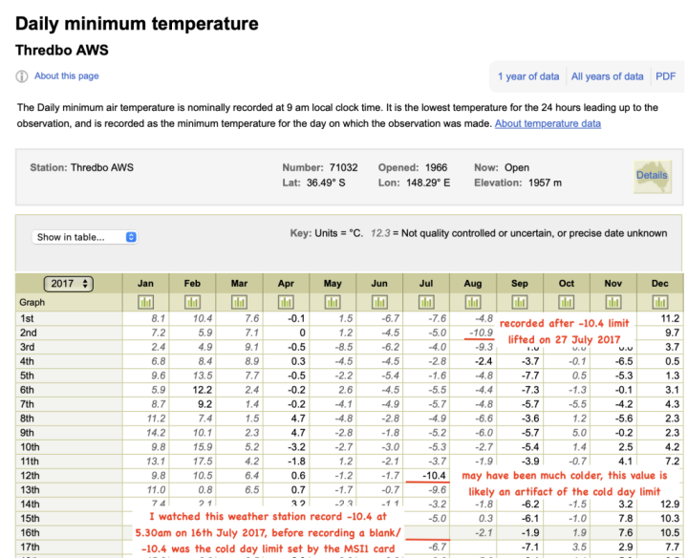Open the June graph icon

(379, 302)
